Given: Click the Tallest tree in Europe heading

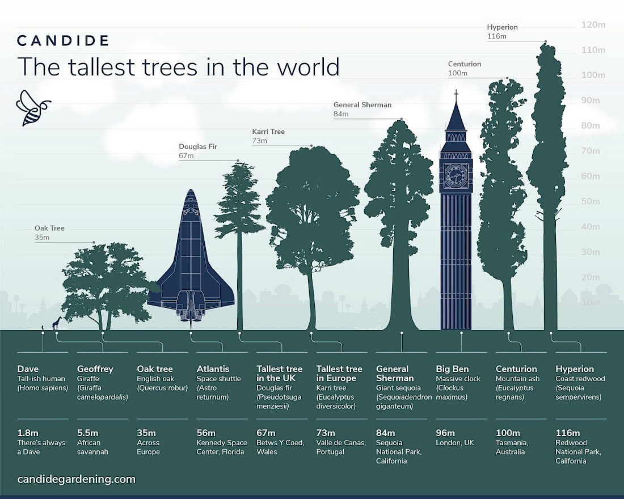Looking at the screenshot, I should tap(340, 373).
